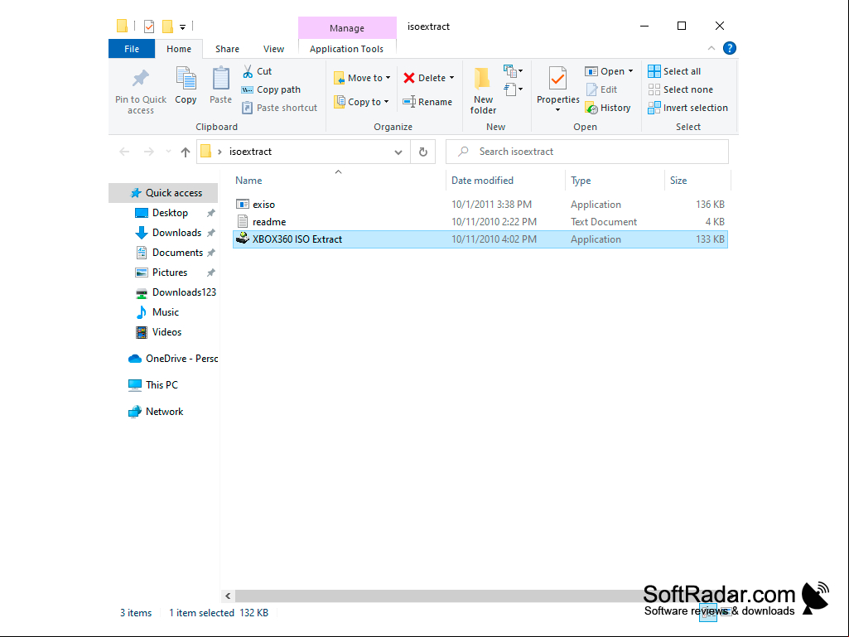Open the Help question mark icon

(x=730, y=48)
